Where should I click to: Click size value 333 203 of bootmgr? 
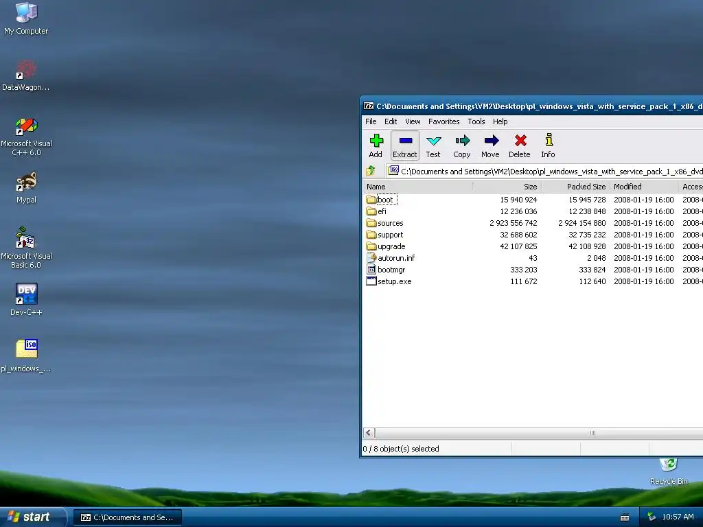point(523,269)
